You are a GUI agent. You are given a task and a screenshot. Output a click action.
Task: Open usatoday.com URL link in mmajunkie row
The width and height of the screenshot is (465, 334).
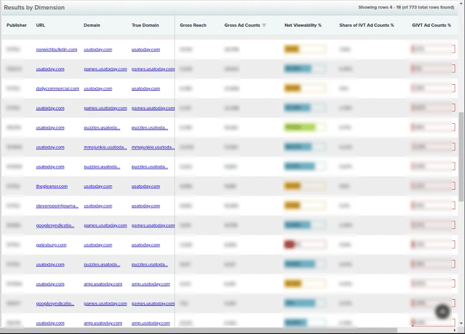coord(50,147)
